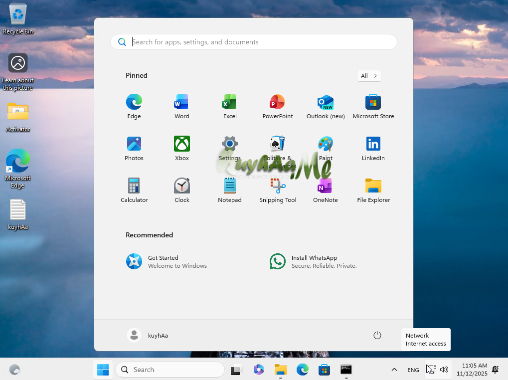Viewport: 508px width, 380px height.
Task: Launch Photos app
Action: point(134,149)
